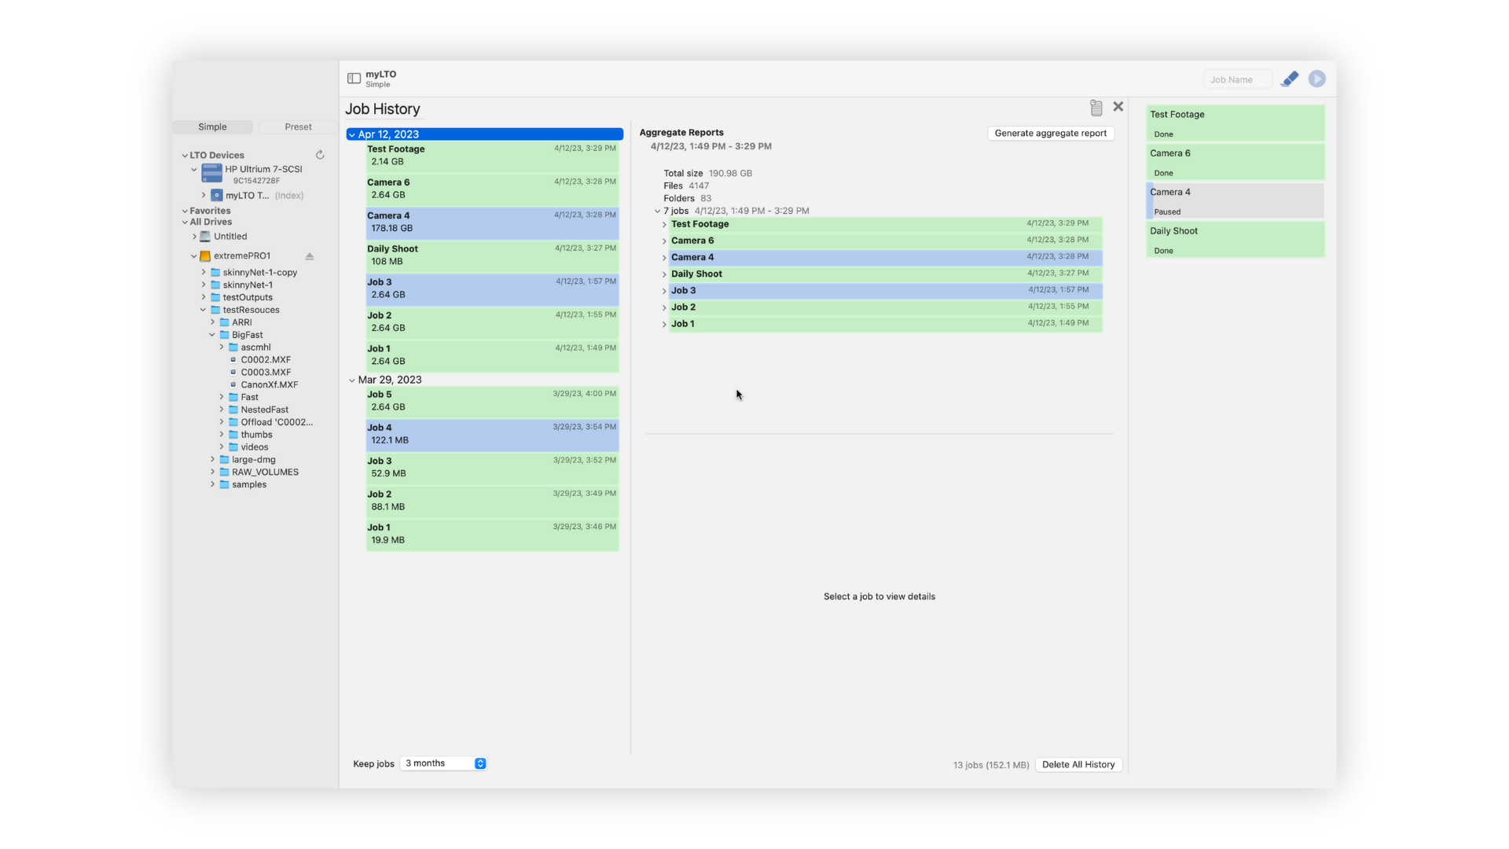Expand the samples folder in the sidebar

[211, 484]
